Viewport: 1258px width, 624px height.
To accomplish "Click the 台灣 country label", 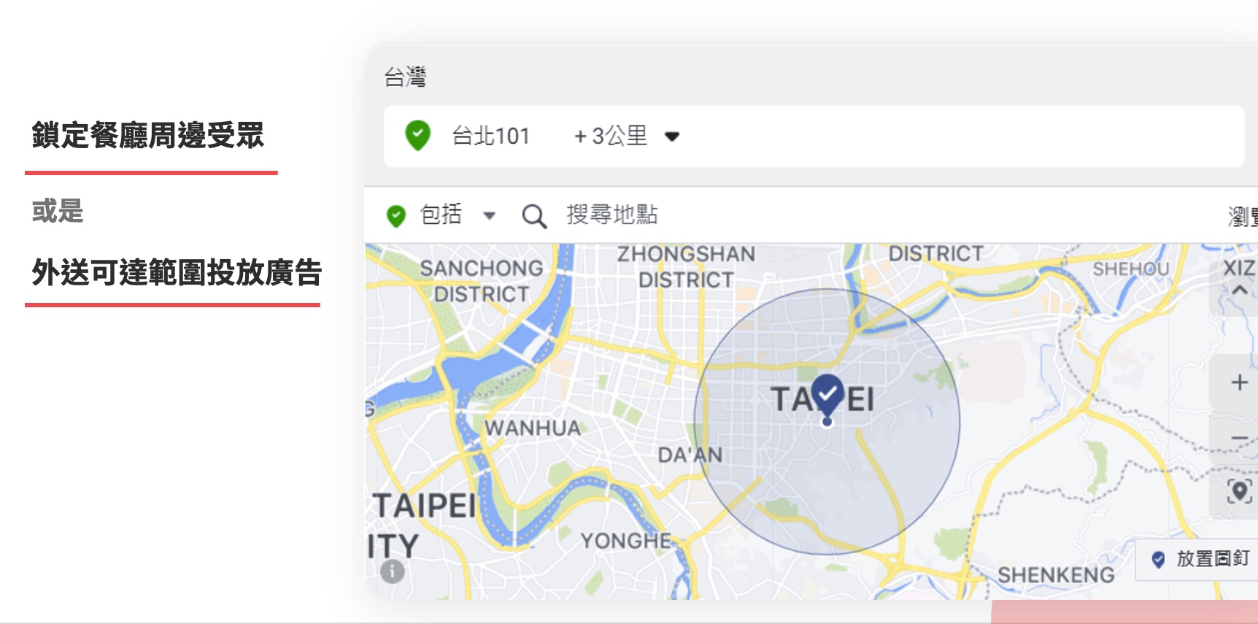I will click(405, 77).
